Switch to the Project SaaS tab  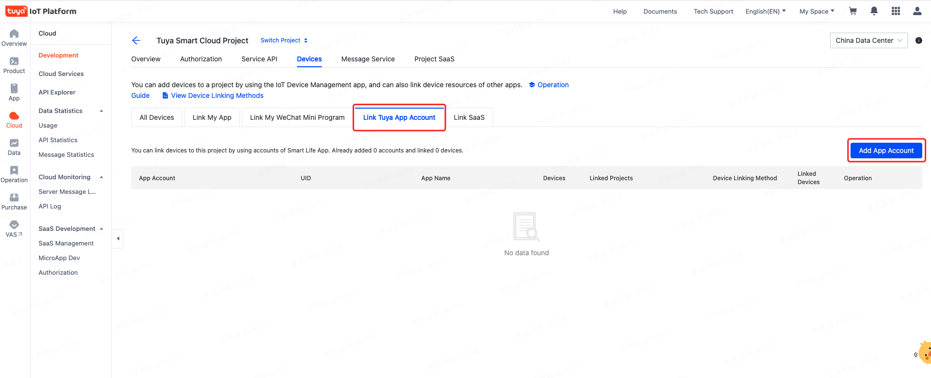(x=435, y=59)
